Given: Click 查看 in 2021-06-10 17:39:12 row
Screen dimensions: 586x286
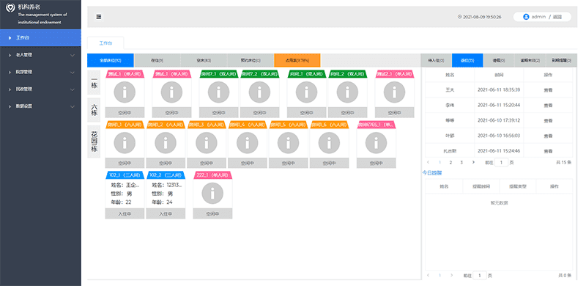Looking at the screenshot, I should click(x=548, y=120).
